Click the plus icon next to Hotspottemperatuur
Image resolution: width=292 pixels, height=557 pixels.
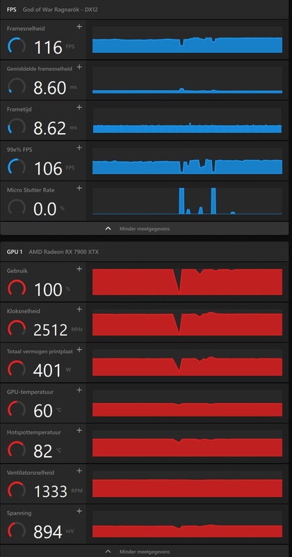(79, 430)
